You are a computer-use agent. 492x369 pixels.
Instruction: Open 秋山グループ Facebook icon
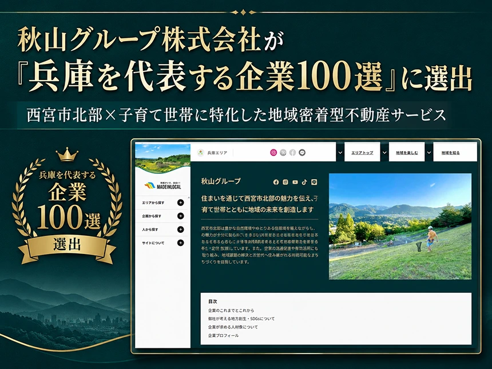pos(276,182)
